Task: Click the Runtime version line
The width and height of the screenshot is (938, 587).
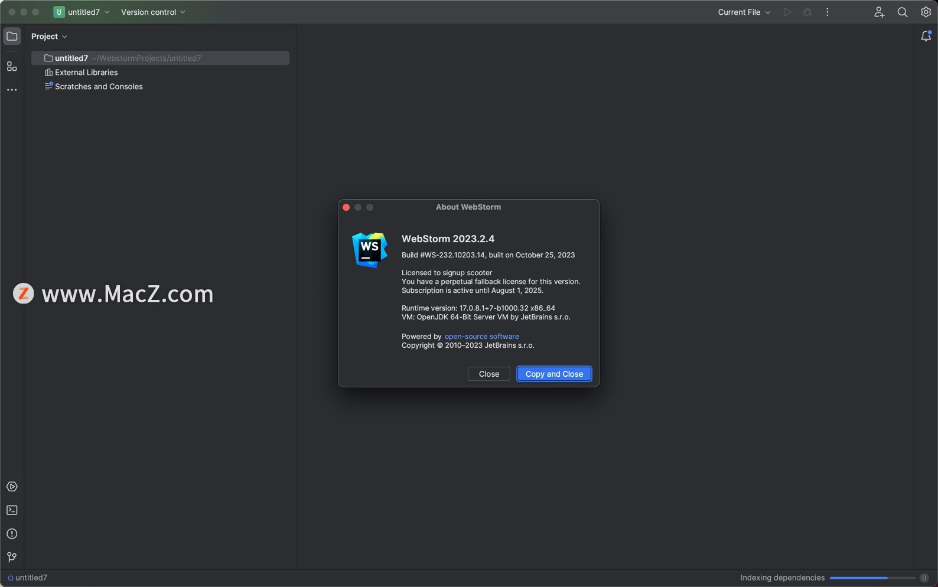Action: [x=478, y=308]
